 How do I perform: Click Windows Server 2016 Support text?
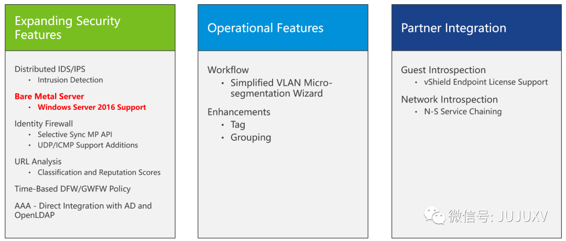(x=92, y=107)
